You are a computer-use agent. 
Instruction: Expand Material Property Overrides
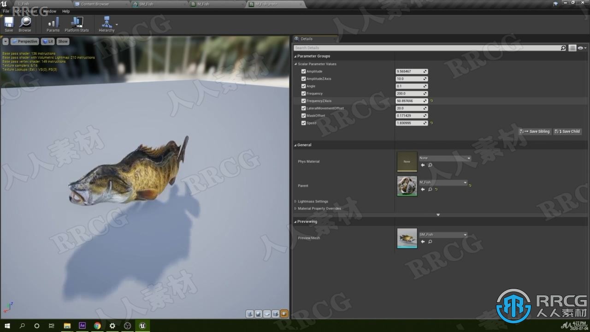pyautogui.click(x=295, y=208)
